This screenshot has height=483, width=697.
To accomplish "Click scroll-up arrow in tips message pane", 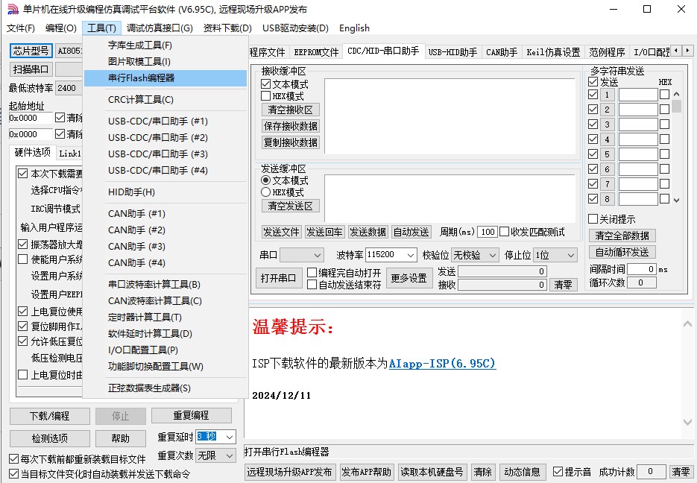I will (x=687, y=324).
